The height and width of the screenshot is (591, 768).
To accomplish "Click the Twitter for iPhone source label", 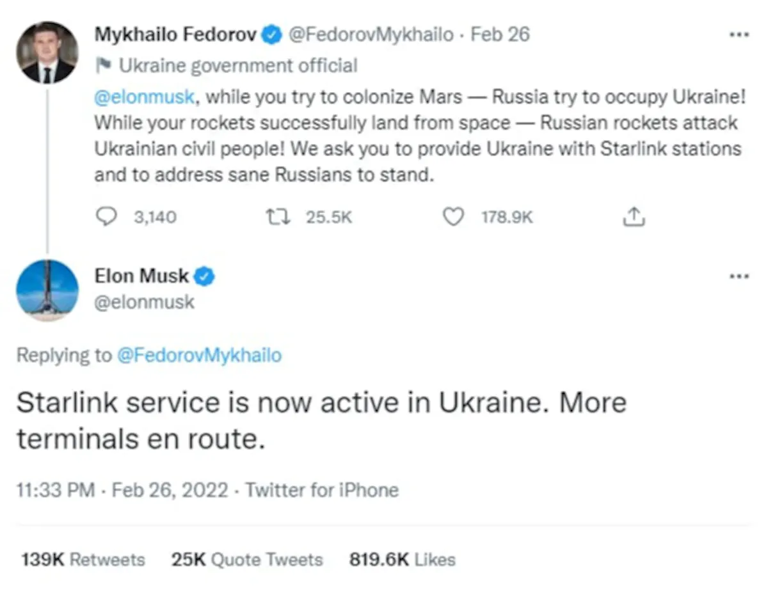I will pos(322,491).
